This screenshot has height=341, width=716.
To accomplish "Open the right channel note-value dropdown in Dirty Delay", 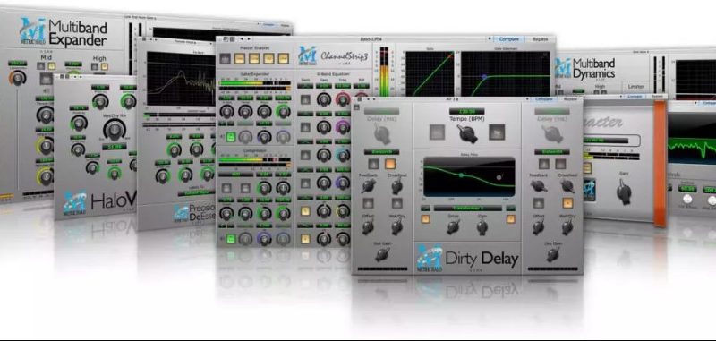I will [552, 151].
